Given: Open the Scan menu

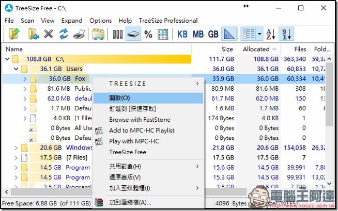Looking at the screenshot, I should click(x=27, y=21).
